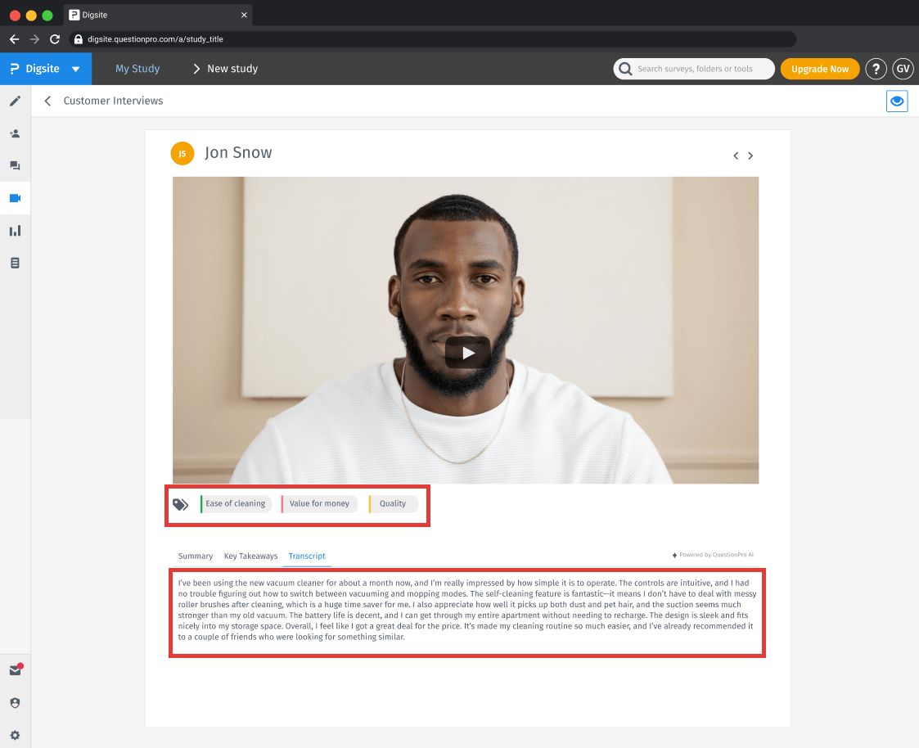The height and width of the screenshot is (748, 919).
Task: Select the Quality tag
Action: (393, 503)
